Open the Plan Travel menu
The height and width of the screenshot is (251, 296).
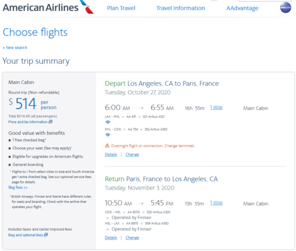pos(121,8)
